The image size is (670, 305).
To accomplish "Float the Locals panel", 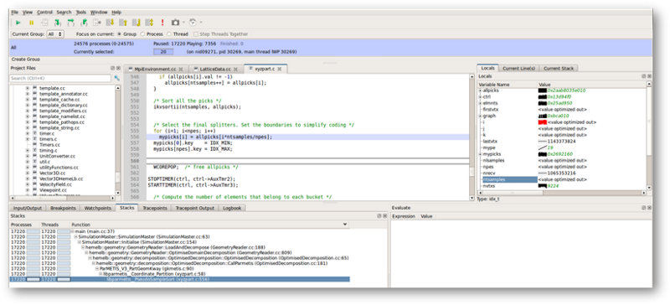I will 643,76.
